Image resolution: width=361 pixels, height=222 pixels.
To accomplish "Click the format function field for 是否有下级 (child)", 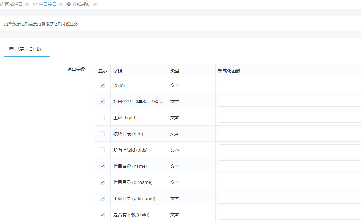I will pyautogui.click(x=290, y=214).
